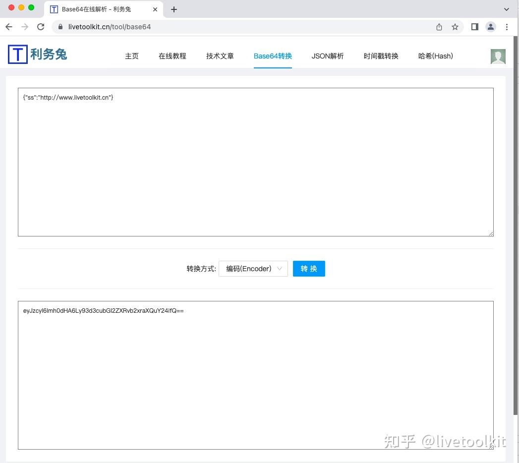Open the browser three-dot menu
The height and width of the screenshot is (463, 519).
507,27
